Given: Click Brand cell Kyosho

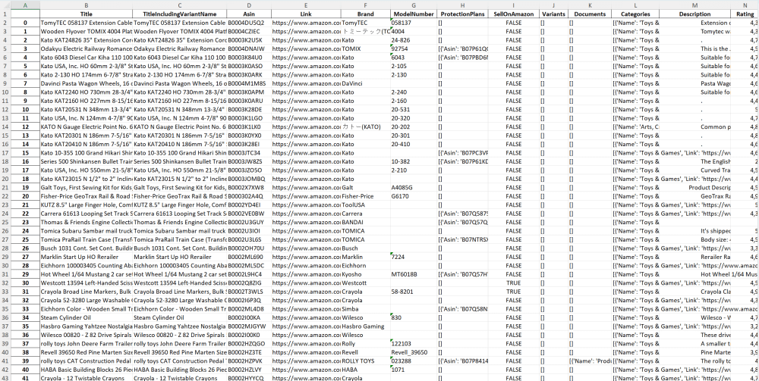Looking at the screenshot, I should pos(366,274).
